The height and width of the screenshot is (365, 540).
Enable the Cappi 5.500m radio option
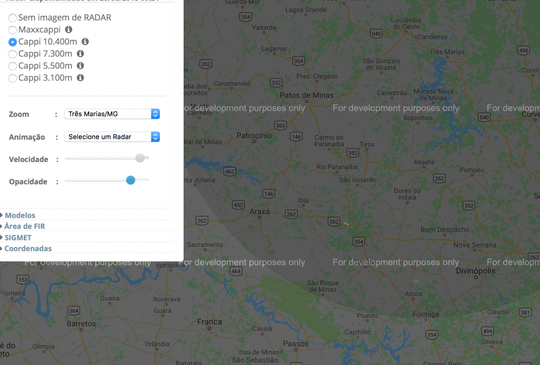click(x=12, y=66)
